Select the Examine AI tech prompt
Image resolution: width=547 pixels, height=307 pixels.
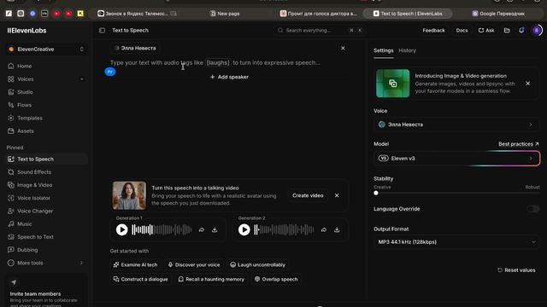tap(135, 265)
